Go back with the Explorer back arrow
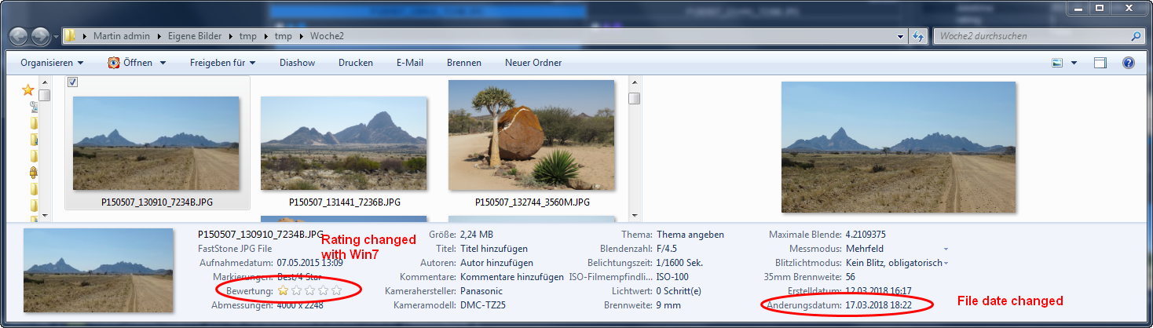Screen dimensions: 1153x328 point(19,36)
